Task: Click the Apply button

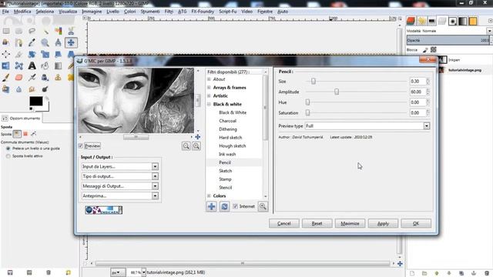Action: pos(383,223)
